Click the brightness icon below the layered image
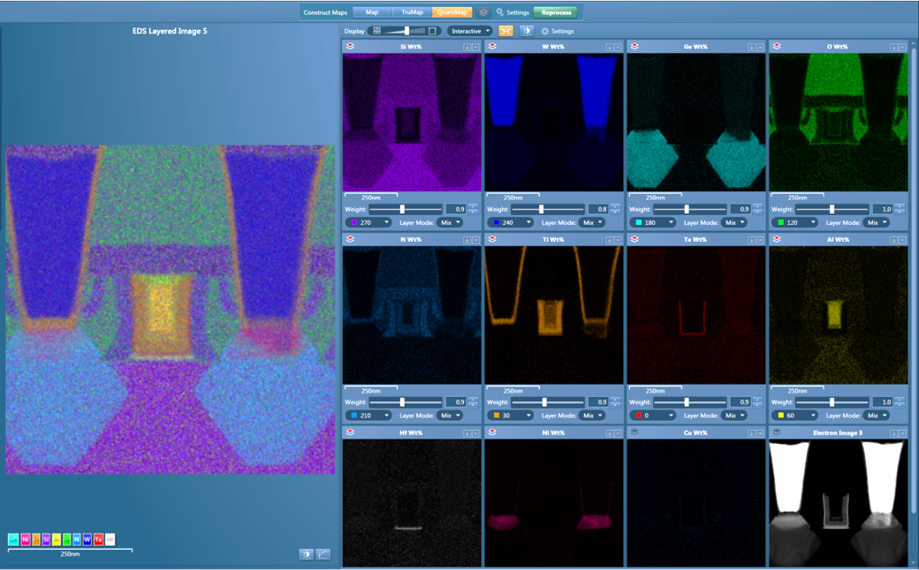The width and height of the screenshot is (919, 570). pyautogui.click(x=306, y=554)
